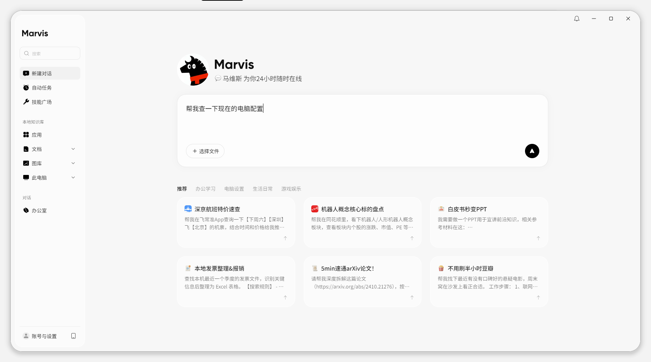Expand the 此电脑 section chevron
This screenshot has width=651, height=362.
[73, 177]
